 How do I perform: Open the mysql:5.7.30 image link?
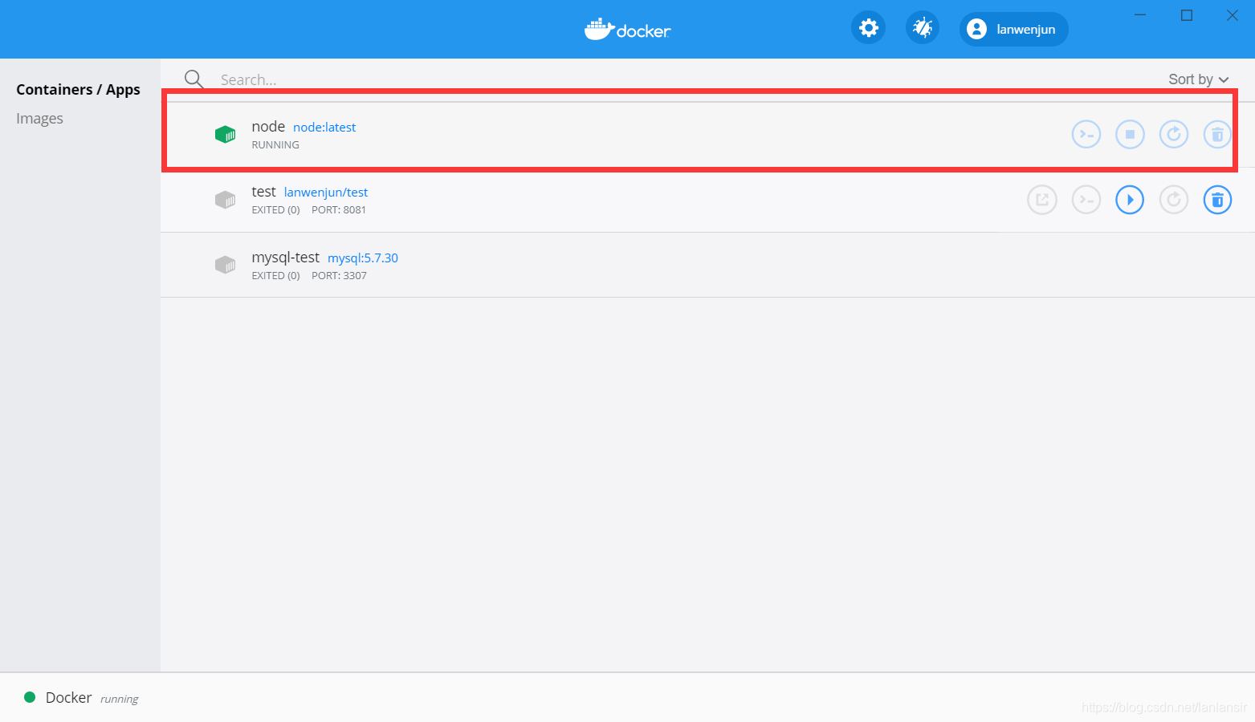coord(363,258)
